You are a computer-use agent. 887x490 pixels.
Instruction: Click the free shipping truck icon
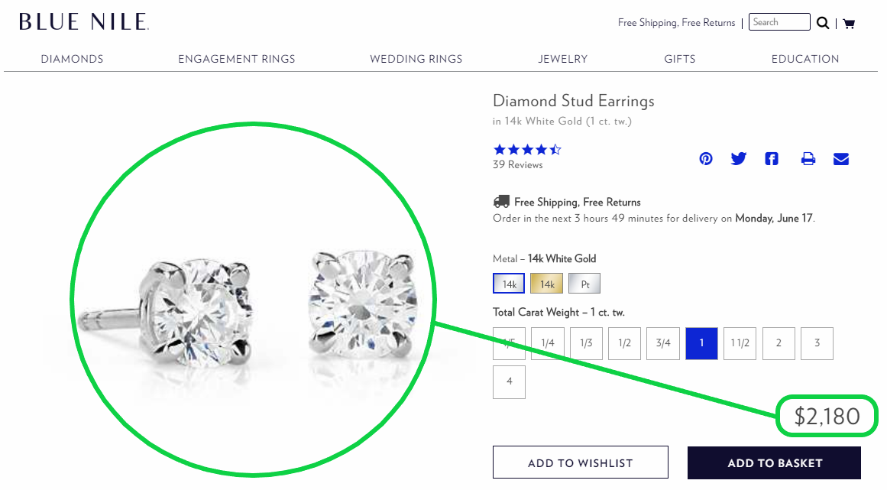501,201
